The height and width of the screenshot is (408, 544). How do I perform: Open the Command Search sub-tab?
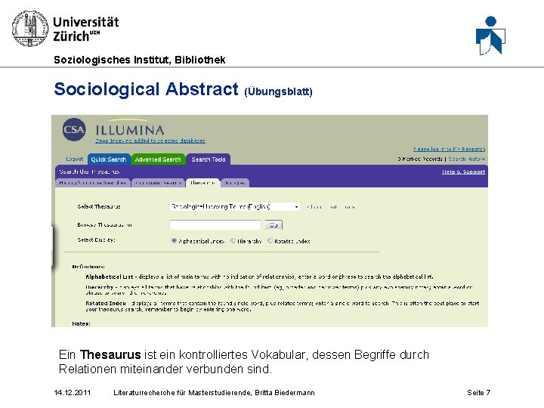click(159, 183)
